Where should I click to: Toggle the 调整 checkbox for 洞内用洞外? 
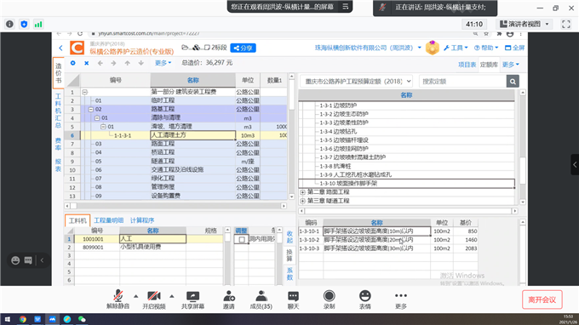click(242, 239)
